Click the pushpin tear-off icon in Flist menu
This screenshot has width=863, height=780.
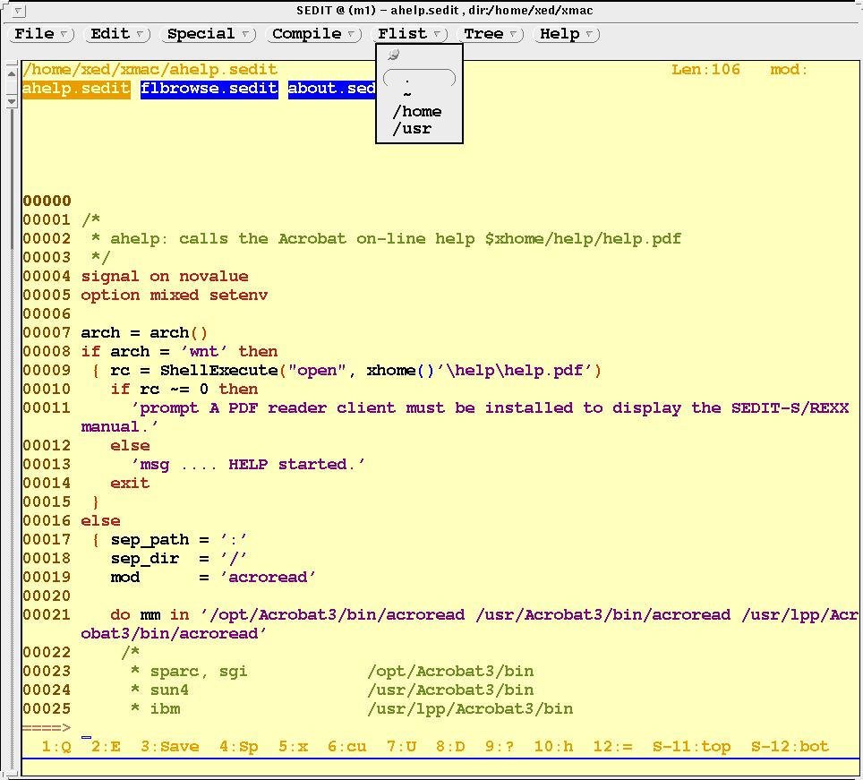(x=393, y=56)
